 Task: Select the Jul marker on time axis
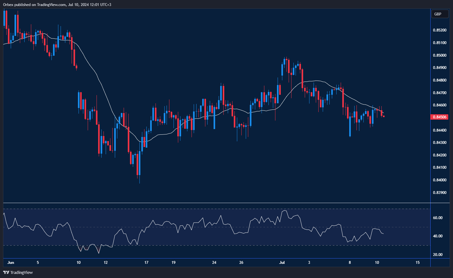282,263
